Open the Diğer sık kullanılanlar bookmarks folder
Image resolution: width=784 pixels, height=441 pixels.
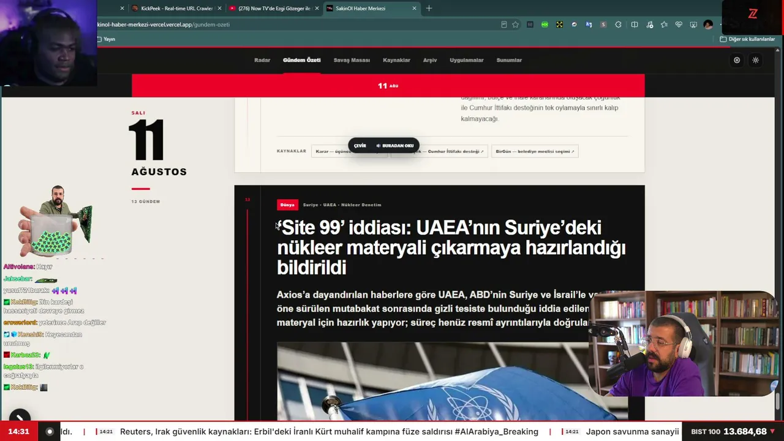tap(747, 39)
